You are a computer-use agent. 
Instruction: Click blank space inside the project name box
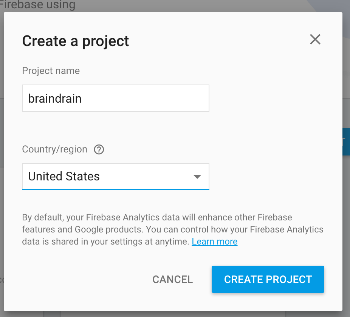click(145, 98)
